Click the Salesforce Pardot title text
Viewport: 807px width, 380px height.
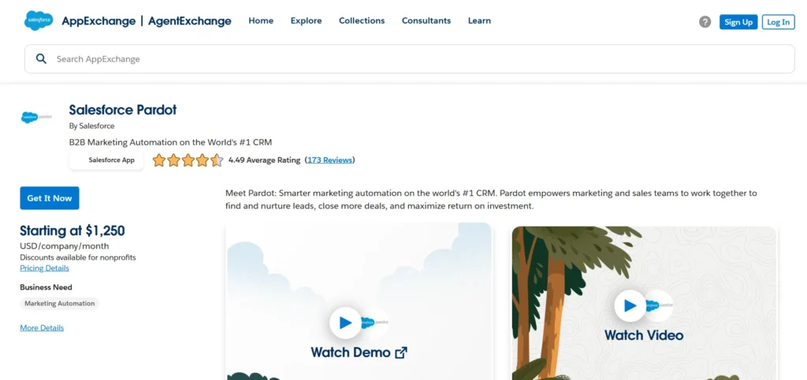click(122, 110)
